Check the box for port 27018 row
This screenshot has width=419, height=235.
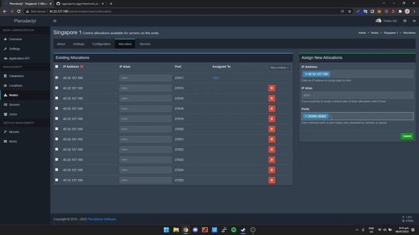(57, 108)
